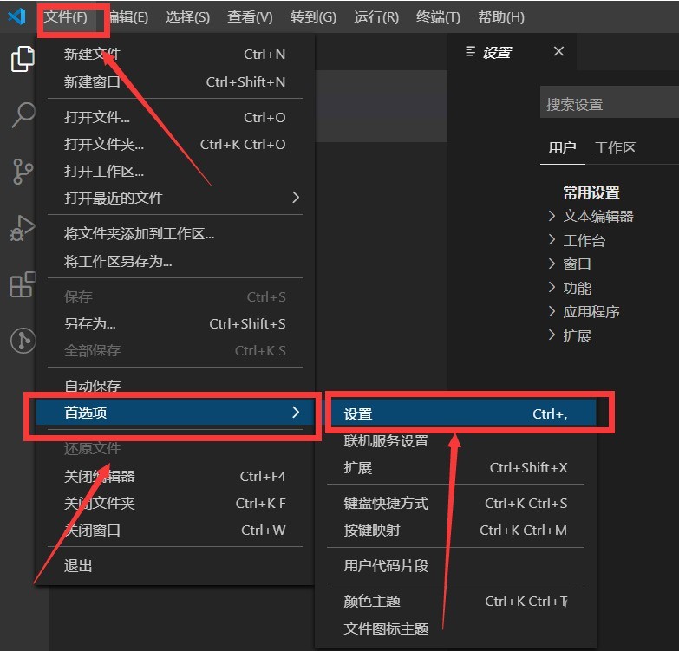The image size is (679, 651).
Task: Select 扩展 in preferences submenu
Action: 455,468
